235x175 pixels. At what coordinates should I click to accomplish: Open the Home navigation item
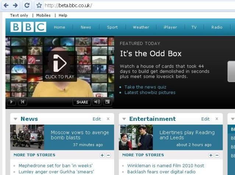coord(60,27)
